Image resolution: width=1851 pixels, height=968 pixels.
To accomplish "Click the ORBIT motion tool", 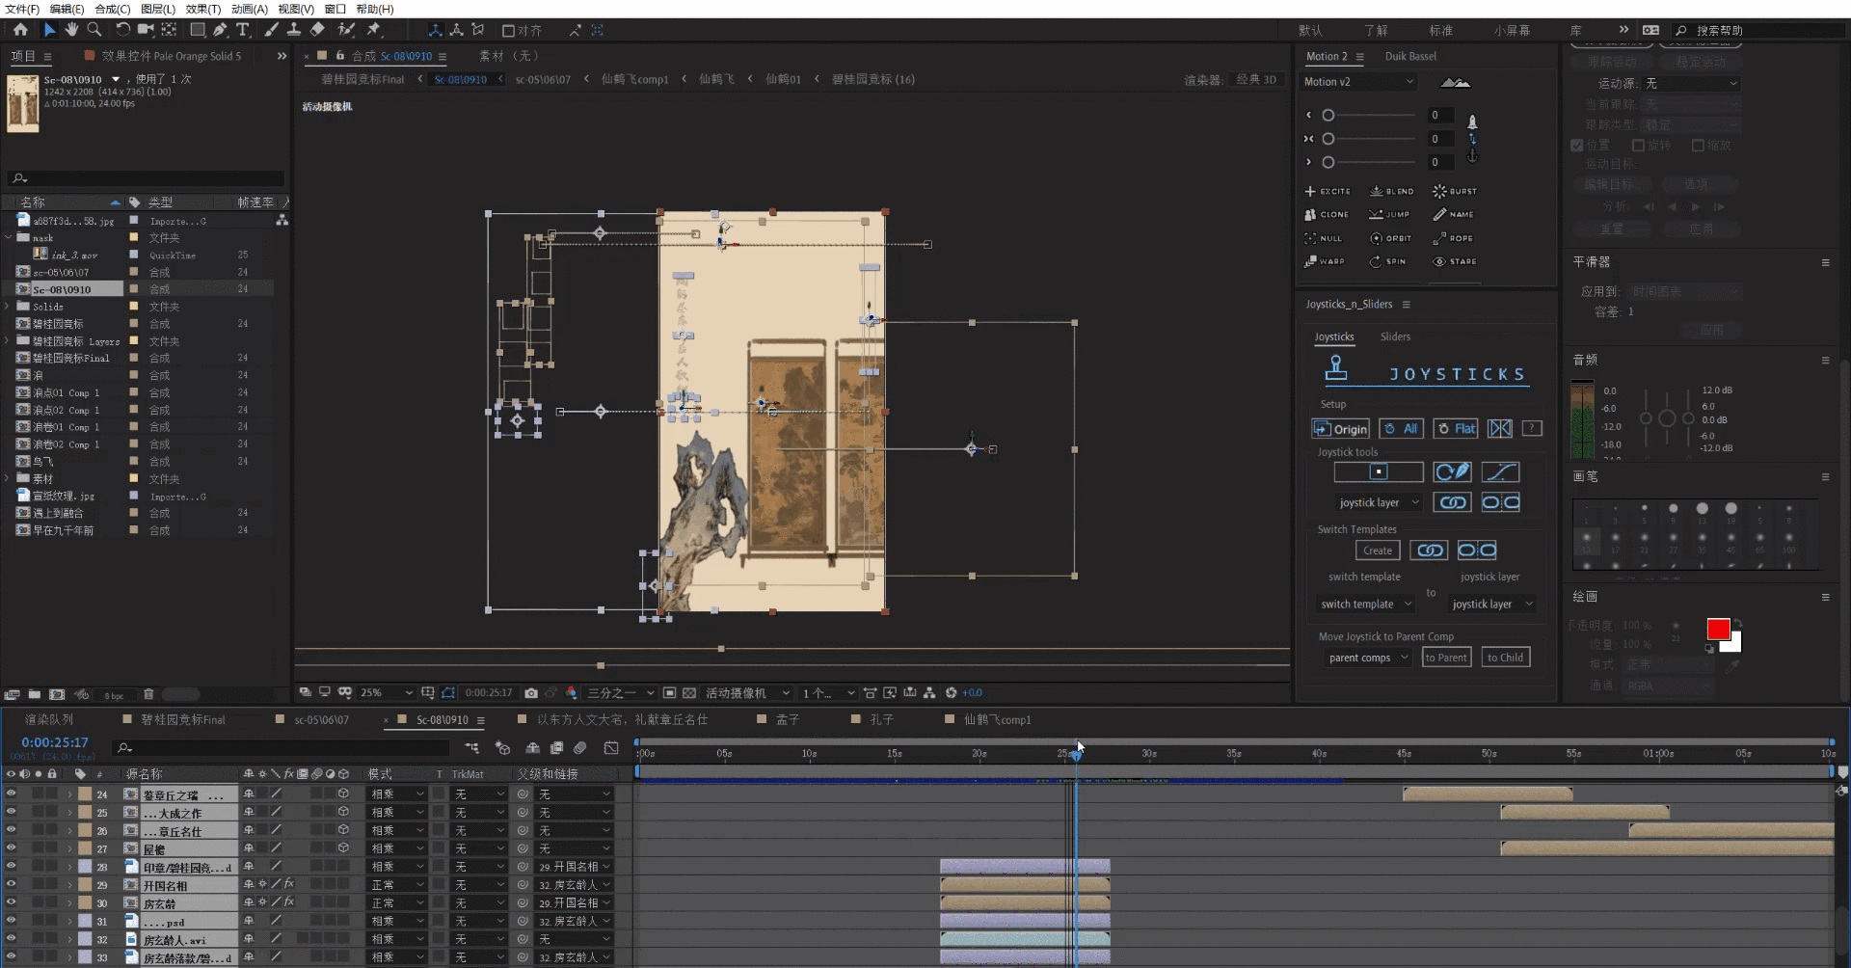I will pyautogui.click(x=1390, y=238).
